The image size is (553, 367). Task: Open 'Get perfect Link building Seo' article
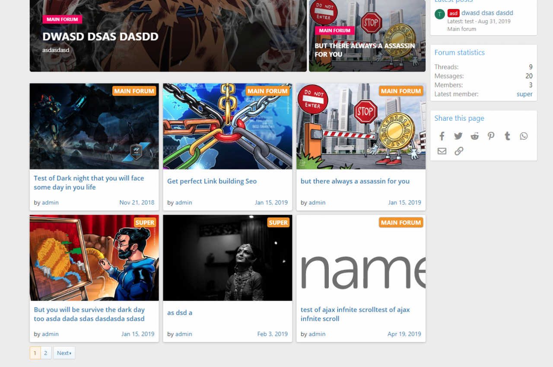click(212, 181)
